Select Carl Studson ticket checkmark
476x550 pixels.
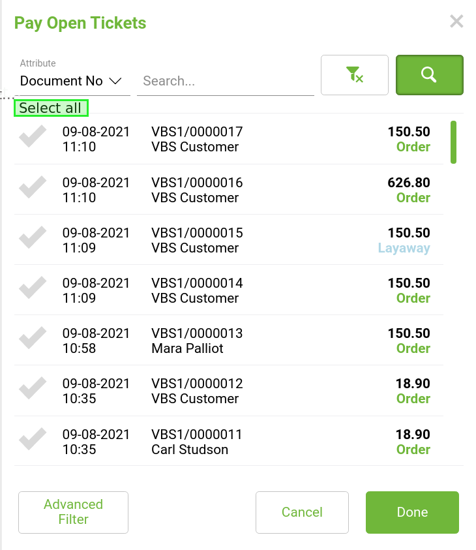tap(33, 440)
